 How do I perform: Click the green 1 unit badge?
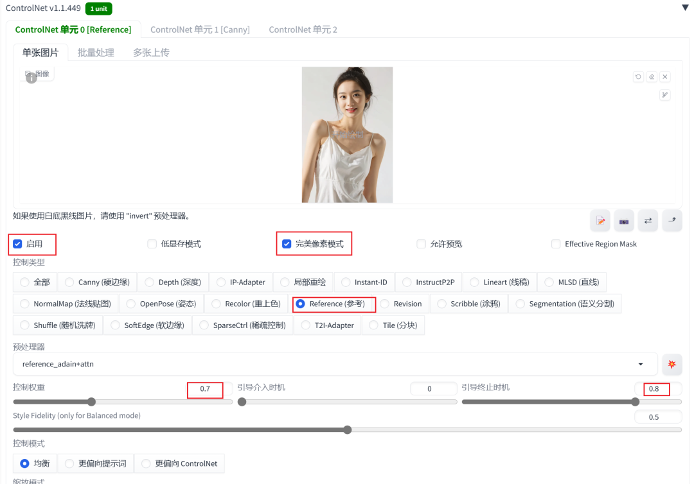pyautogui.click(x=99, y=8)
